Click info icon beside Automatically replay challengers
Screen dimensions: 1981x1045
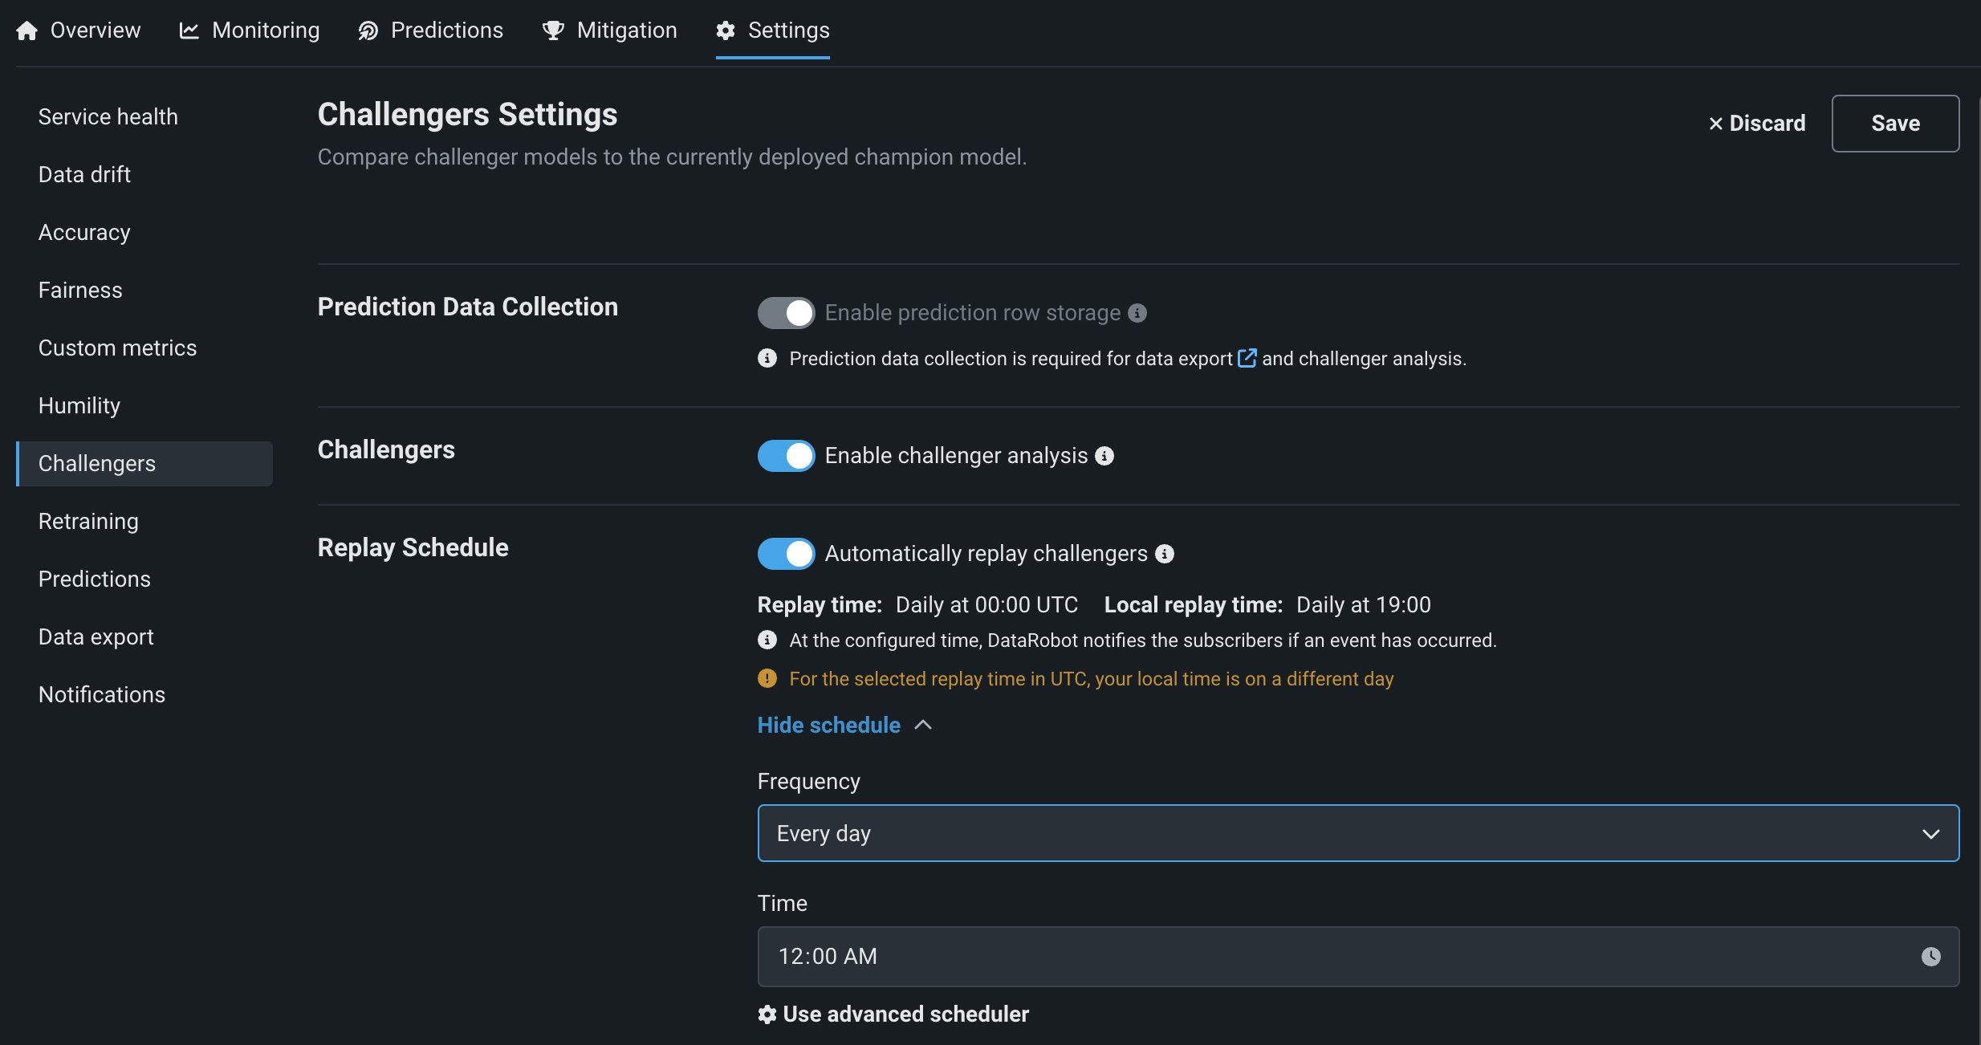click(x=1165, y=554)
